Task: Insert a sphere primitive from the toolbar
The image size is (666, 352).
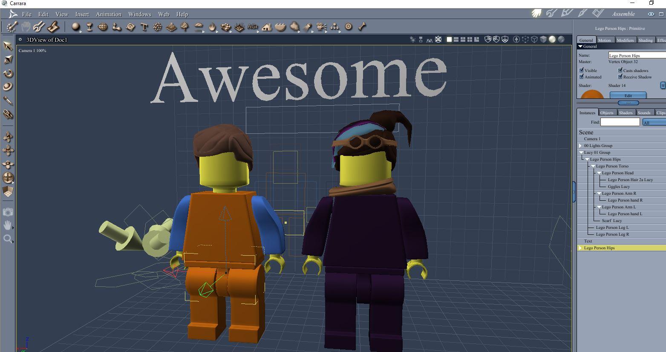Action: point(76,27)
